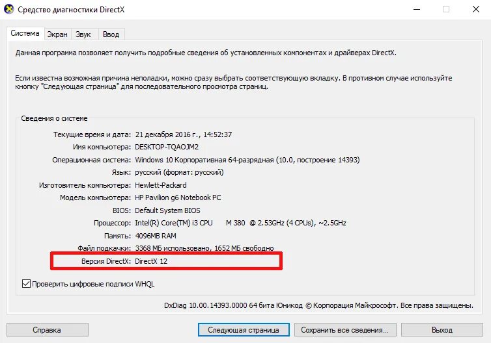Viewport: 491px width, 343px height.
Task: Click the Сведения о системе group label
Action: (x=54, y=119)
